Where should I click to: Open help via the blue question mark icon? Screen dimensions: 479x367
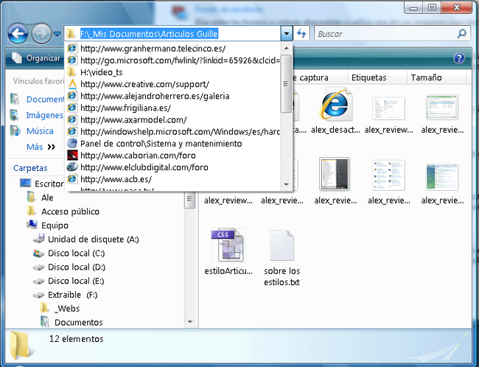pyautogui.click(x=459, y=58)
